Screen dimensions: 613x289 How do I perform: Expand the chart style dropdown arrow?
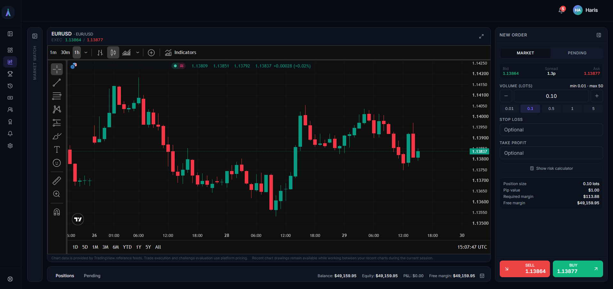138,52
